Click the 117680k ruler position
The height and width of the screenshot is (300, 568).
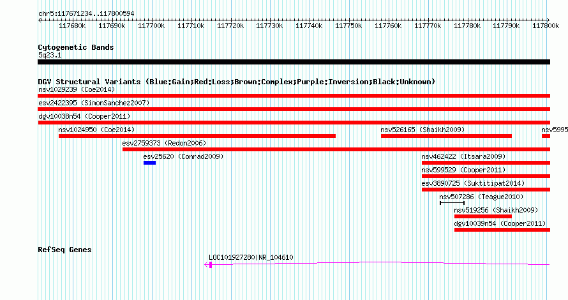coord(72,26)
